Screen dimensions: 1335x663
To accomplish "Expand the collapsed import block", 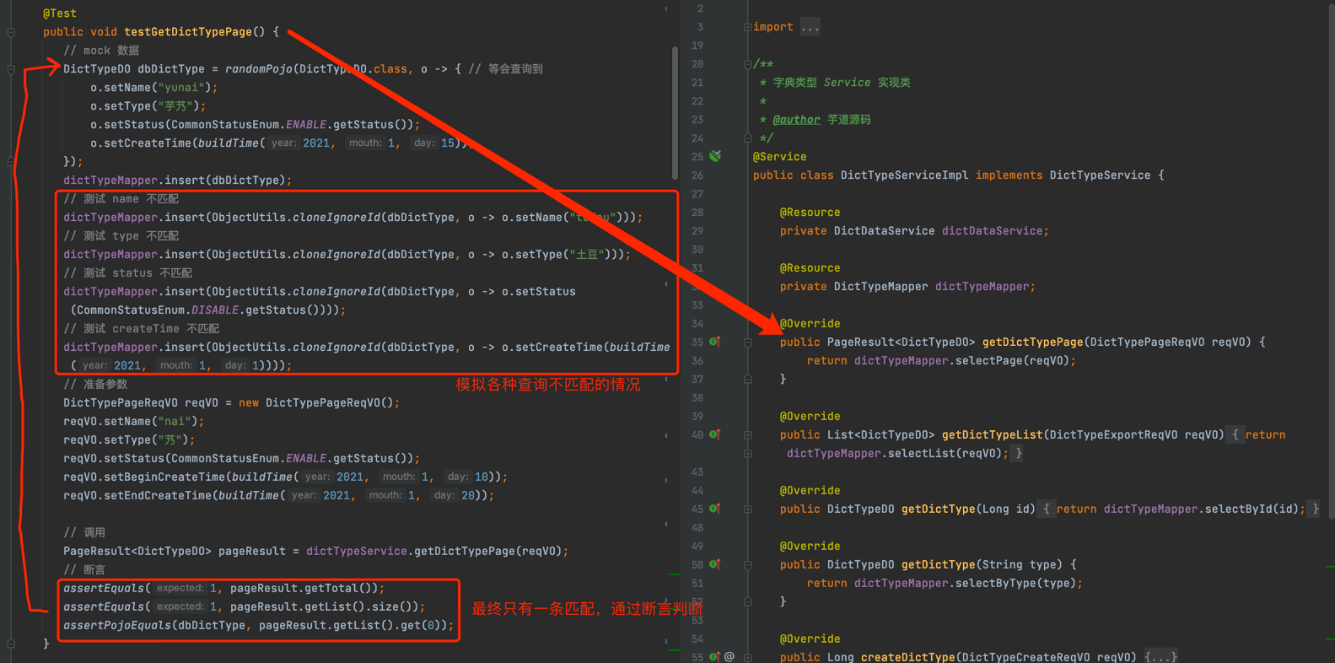I will point(747,27).
